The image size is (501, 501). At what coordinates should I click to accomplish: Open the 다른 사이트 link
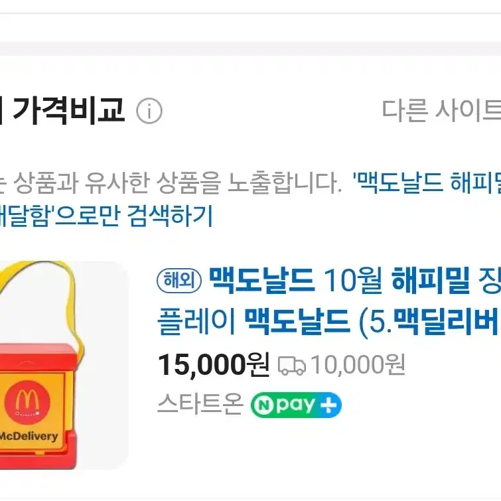coord(441,110)
